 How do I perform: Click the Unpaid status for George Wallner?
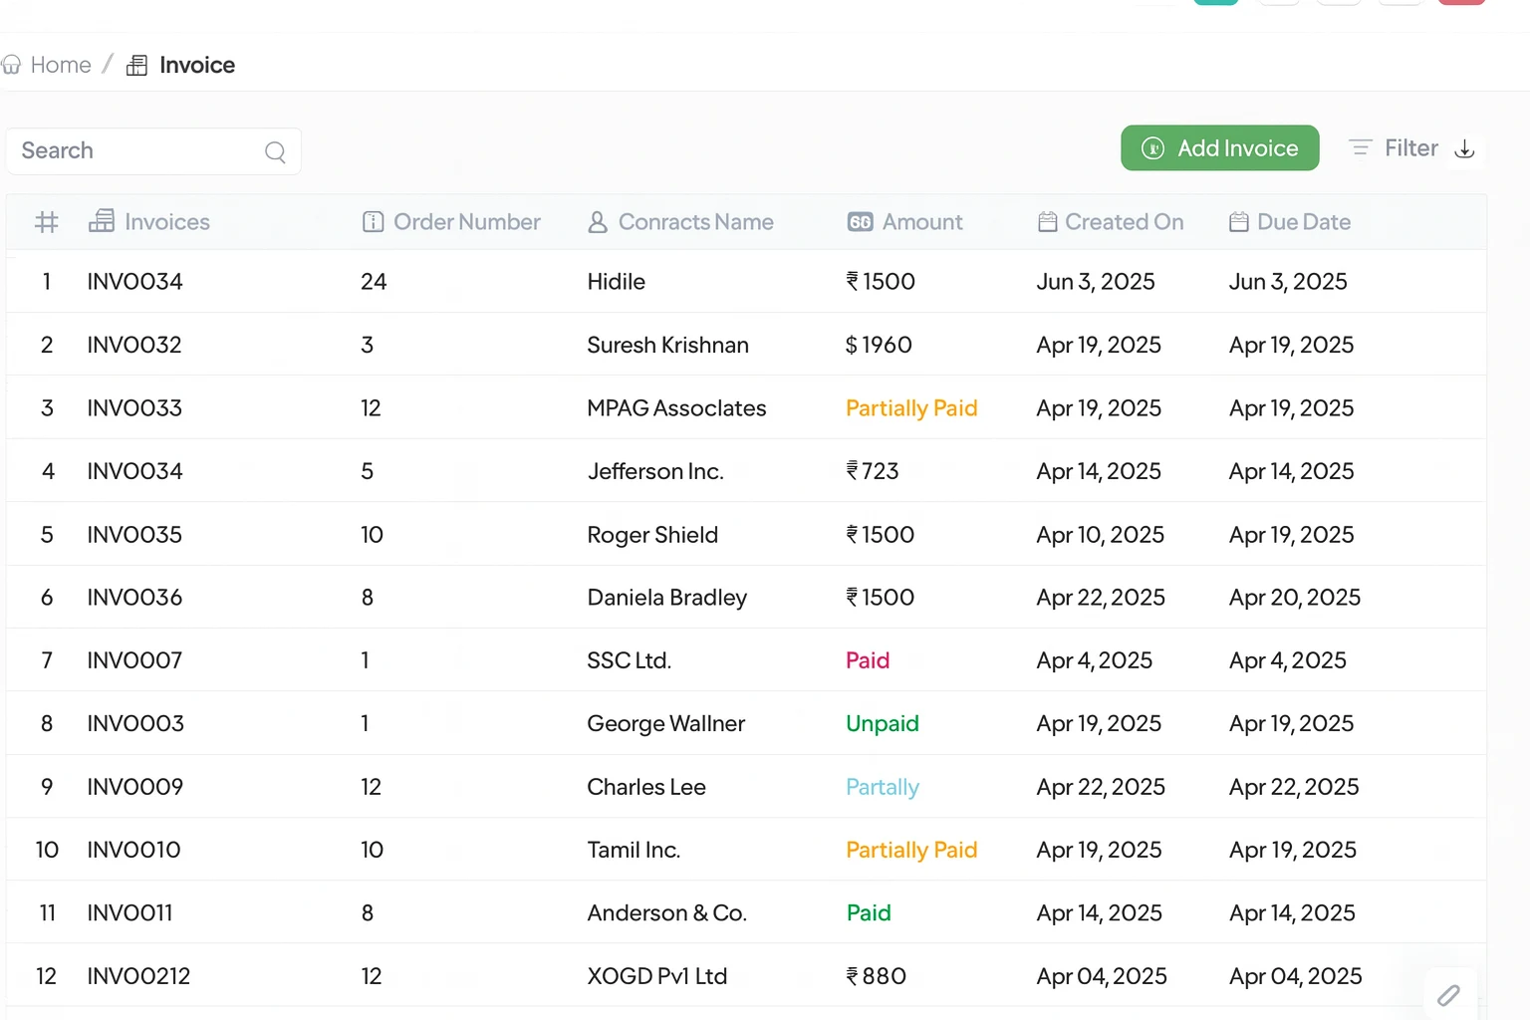click(x=882, y=724)
